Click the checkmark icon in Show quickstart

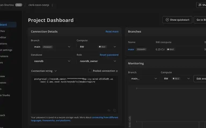(x=167, y=20)
